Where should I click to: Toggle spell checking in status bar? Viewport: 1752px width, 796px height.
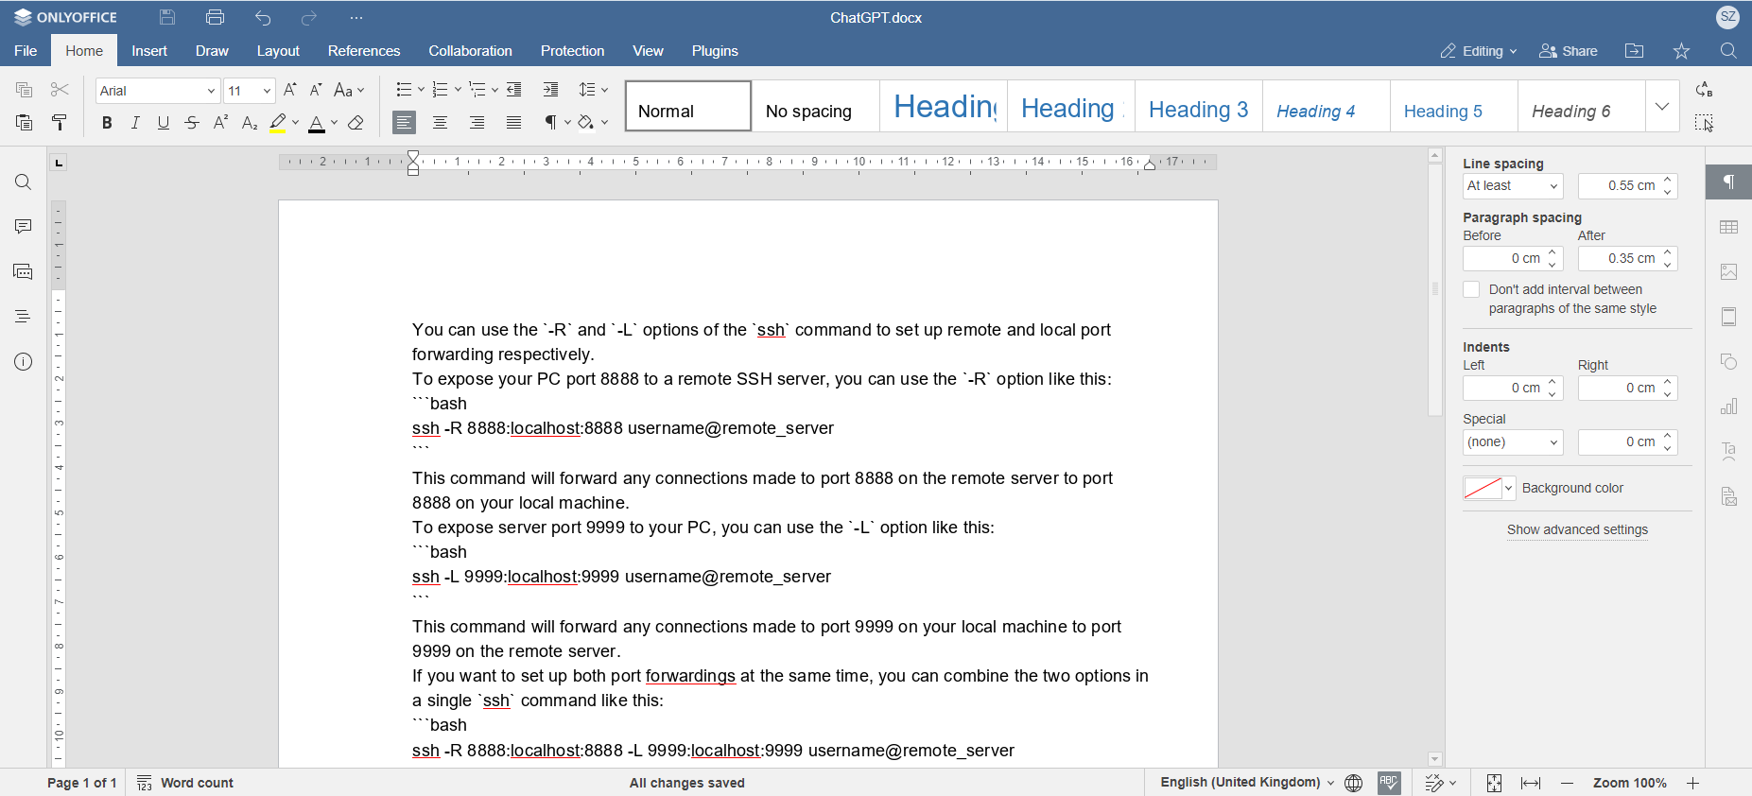click(1389, 783)
